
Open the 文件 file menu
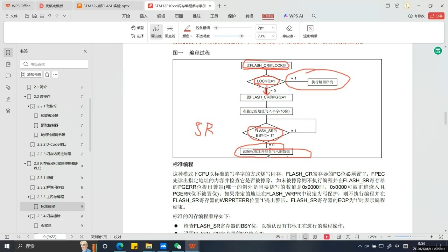pyautogui.click(x=12, y=16)
